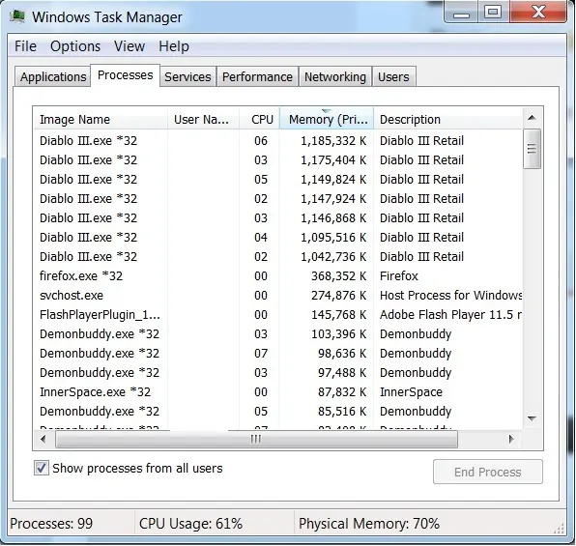Click the Physical Memory: 70% status entry
This screenshot has width=576, height=546.
[x=369, y=524]
